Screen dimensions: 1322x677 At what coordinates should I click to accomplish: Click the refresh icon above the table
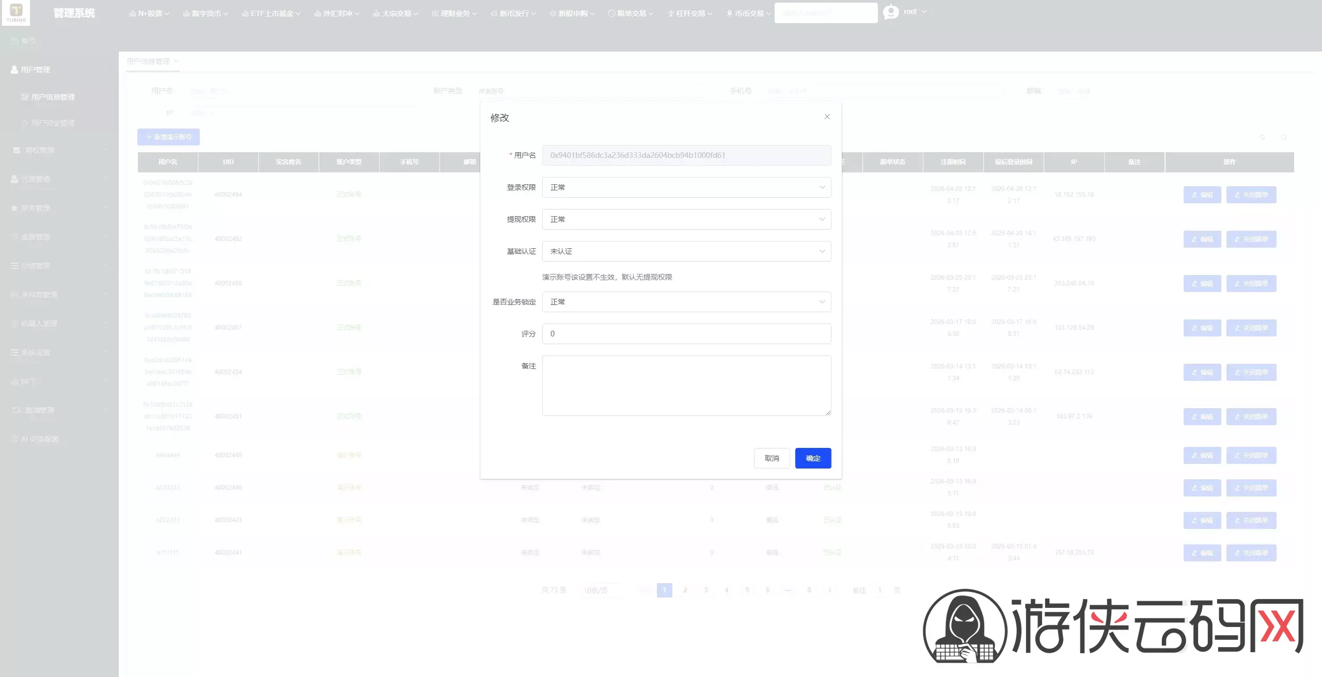click(1263, 137)
